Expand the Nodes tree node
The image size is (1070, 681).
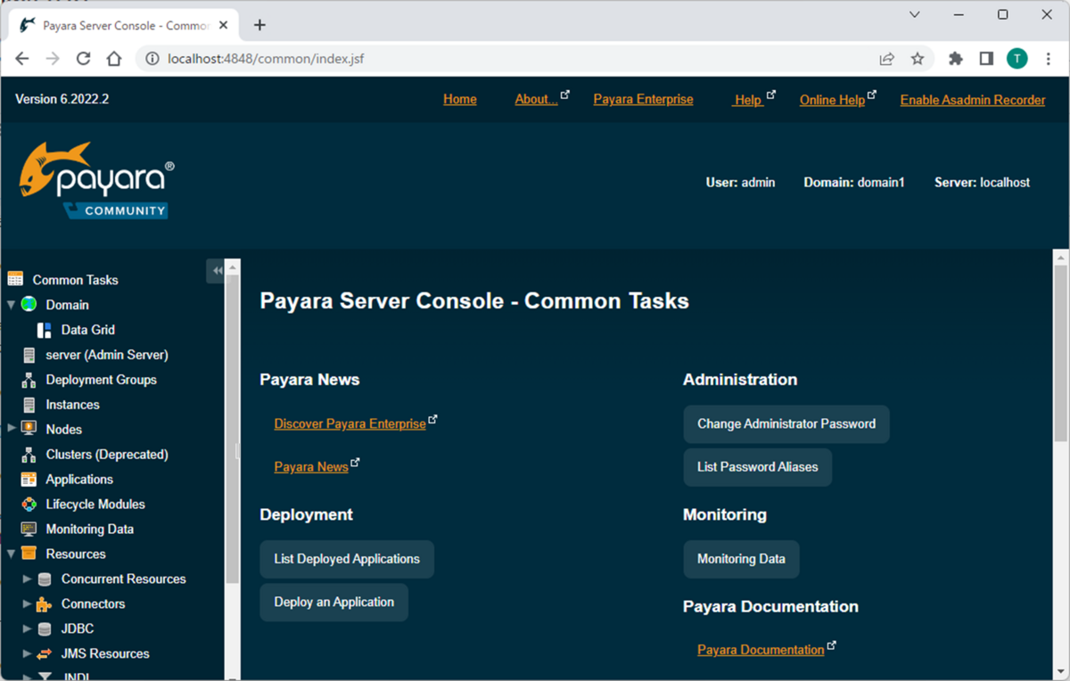[x=11, y=429]
